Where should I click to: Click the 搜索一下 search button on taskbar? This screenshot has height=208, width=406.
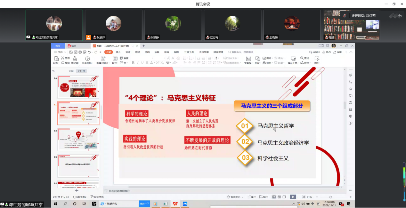[x=144, y=204]
